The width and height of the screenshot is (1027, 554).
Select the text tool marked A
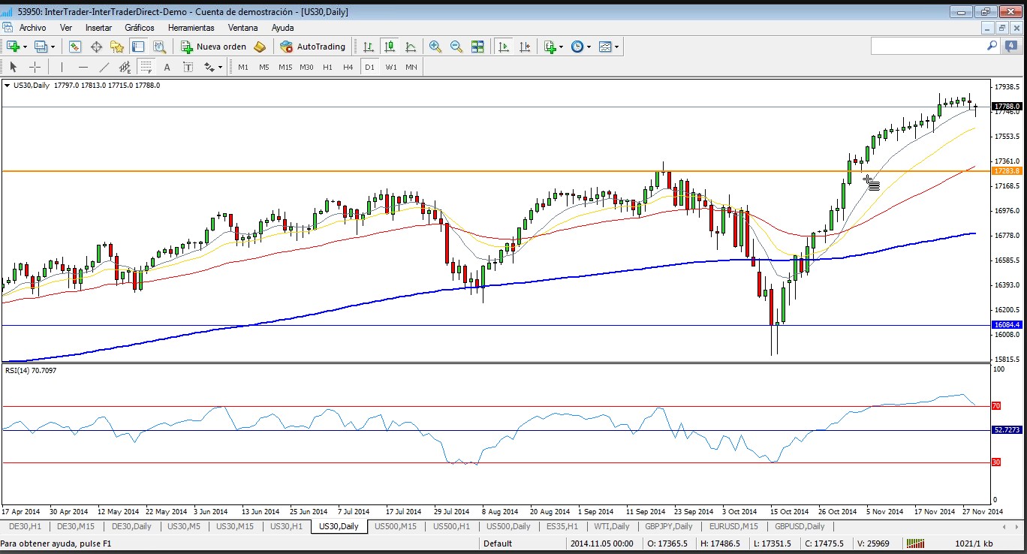tap(167, 67)
